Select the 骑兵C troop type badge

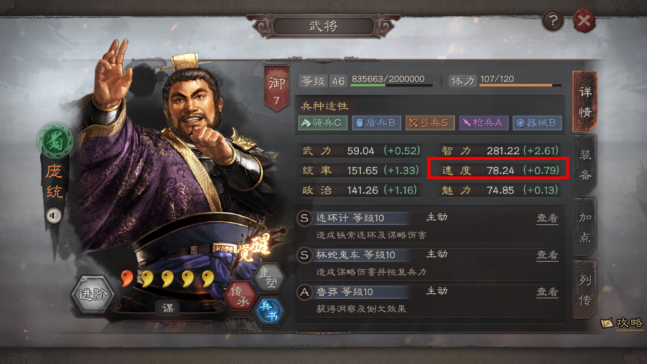coord(322,123)
